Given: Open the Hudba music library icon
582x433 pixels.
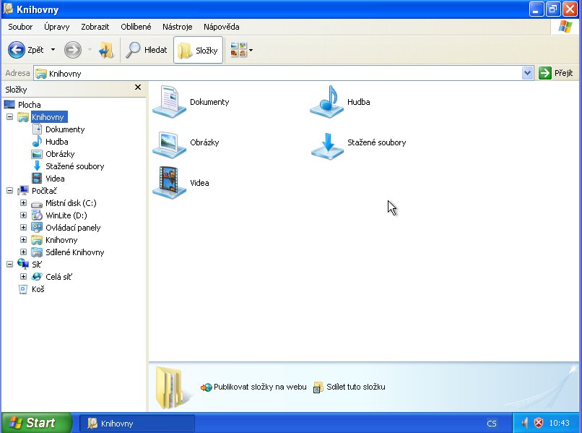Looking at the screenshot, I should (327, 102).
